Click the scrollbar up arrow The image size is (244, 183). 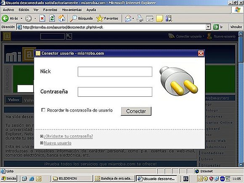tap(241, 34)
